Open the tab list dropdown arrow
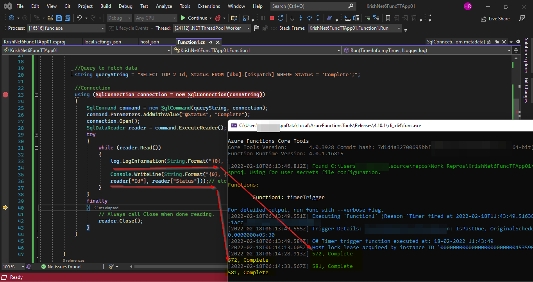 511,42
